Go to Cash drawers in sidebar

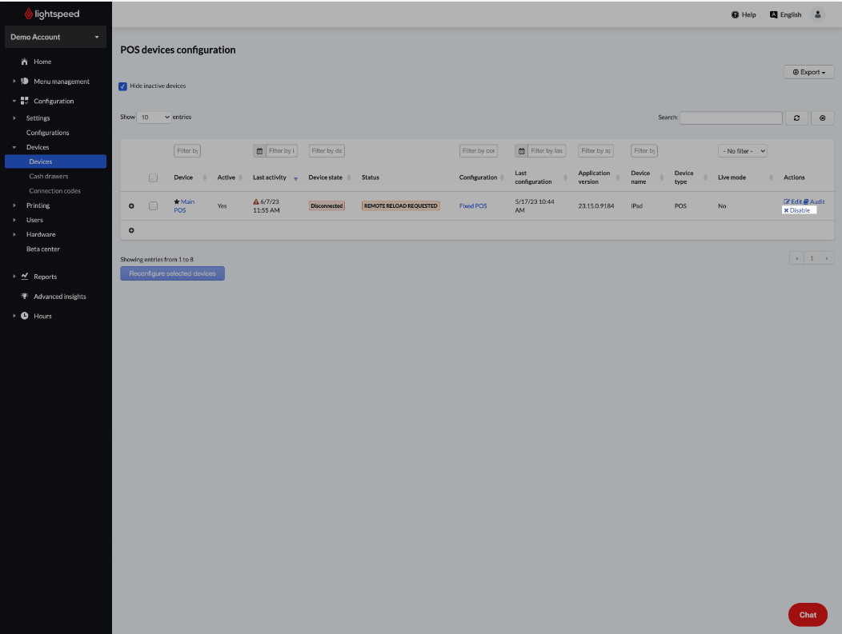[49, 176]
